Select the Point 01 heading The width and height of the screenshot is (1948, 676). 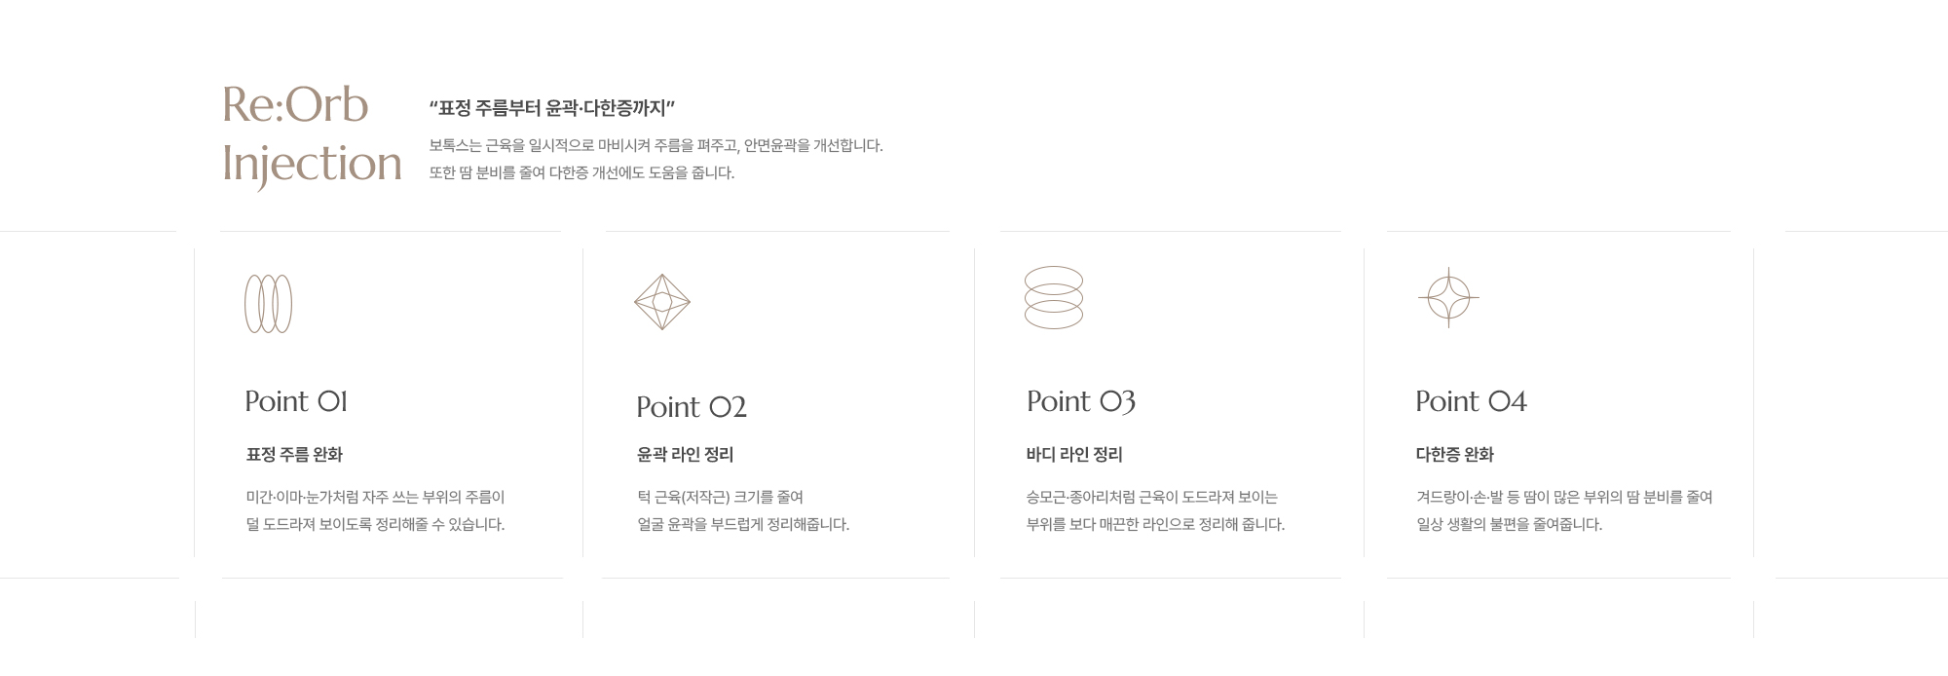pos(296,401)
